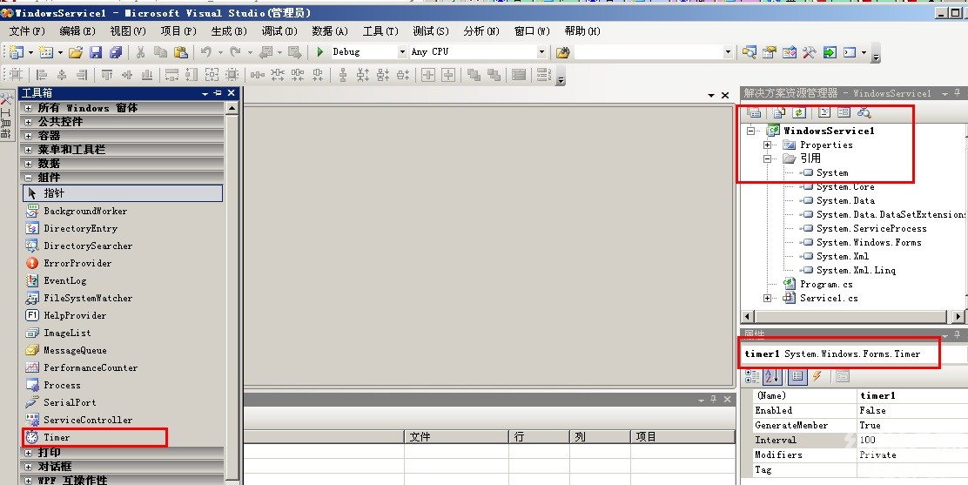The height and width of the screenshot is (485, 968).
Task: Click the Open File folder icon
Action: click(76, 52)
